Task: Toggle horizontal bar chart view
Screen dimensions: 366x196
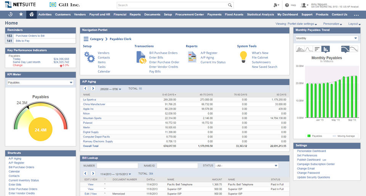Action: 316,49
